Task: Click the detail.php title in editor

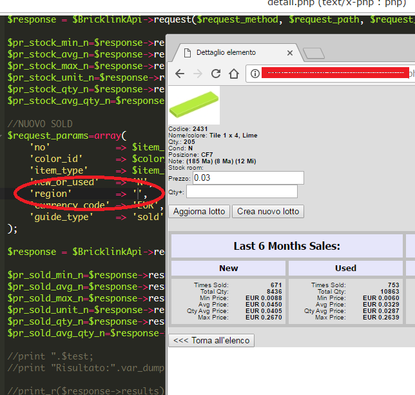Action: 336,3
